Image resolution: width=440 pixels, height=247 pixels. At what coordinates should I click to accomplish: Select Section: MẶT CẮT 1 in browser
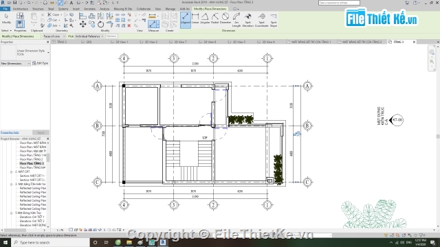32,176
